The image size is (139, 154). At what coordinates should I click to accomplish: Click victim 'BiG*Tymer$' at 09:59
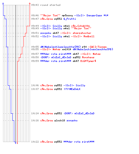(x=88, y=61)
